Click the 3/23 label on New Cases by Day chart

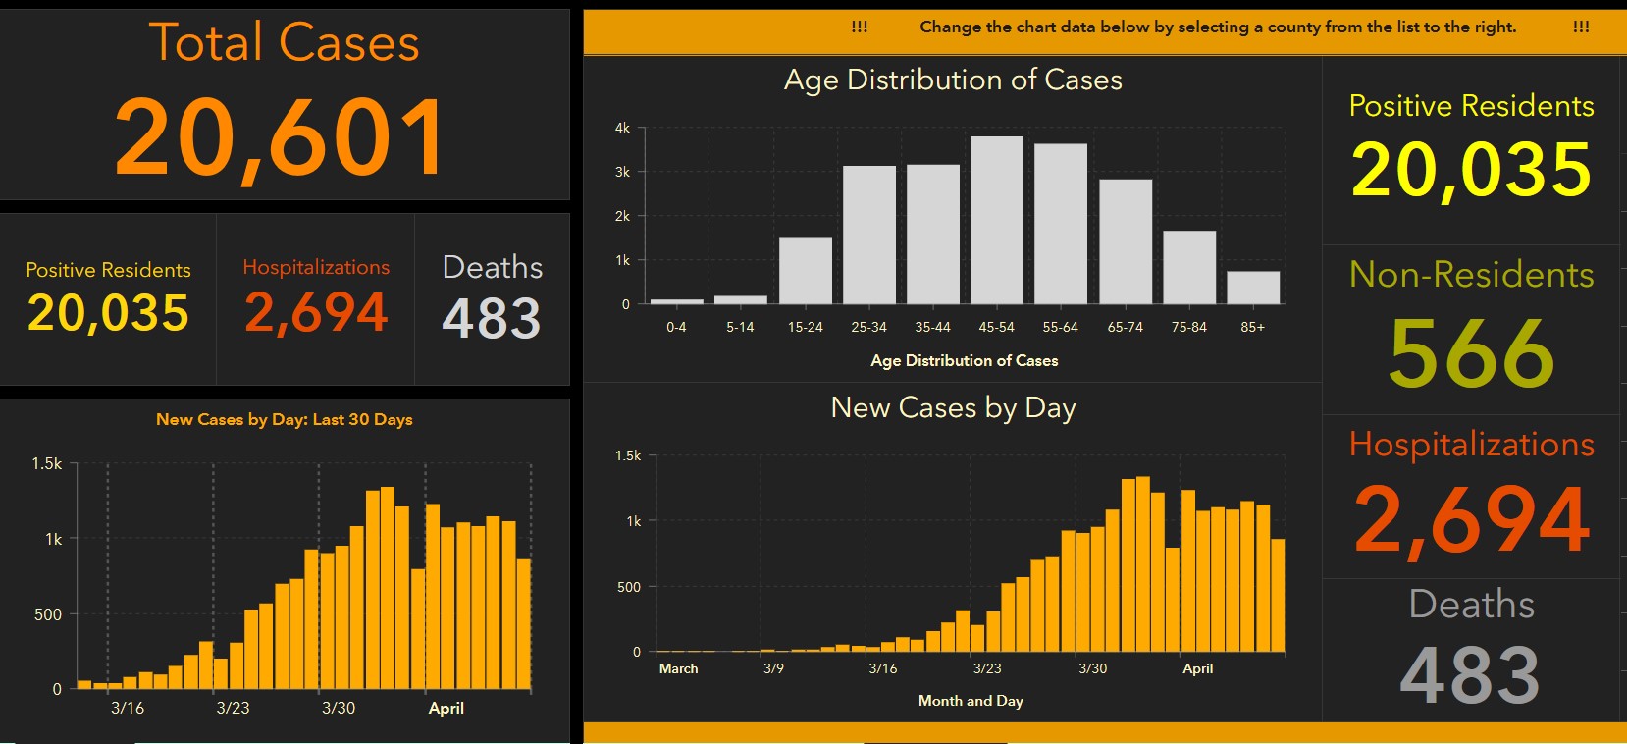coord(987,668)
